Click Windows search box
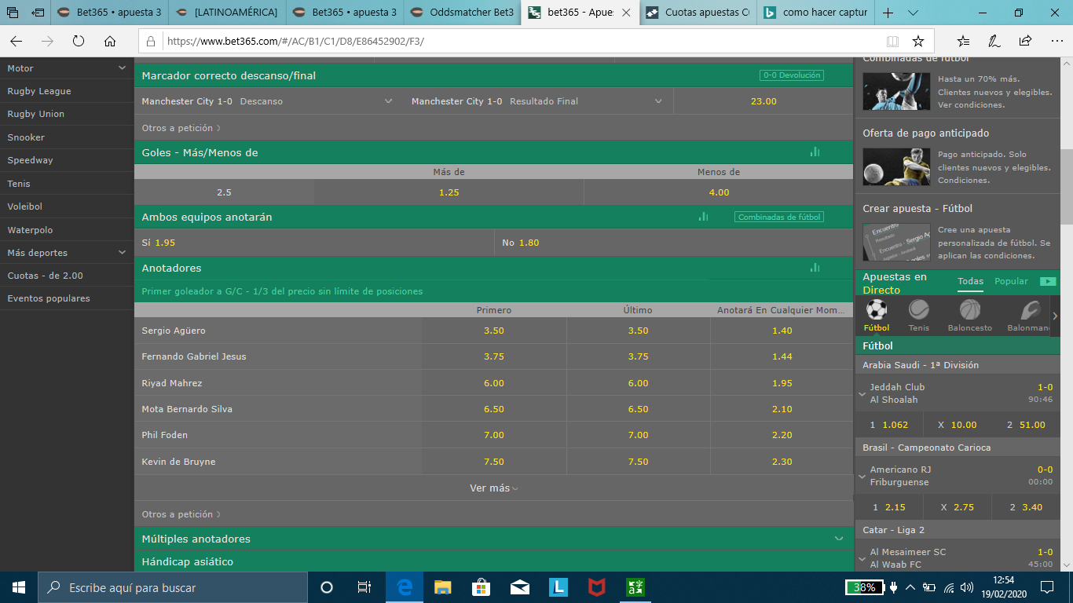The height and width of the screenshot is (603, 1073). pyautogui.click(x=174, y=587)
